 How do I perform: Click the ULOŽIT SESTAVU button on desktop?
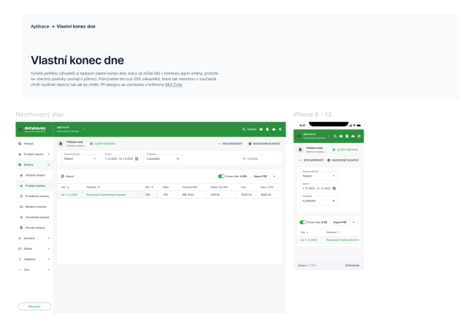click(x=103, y=144)
